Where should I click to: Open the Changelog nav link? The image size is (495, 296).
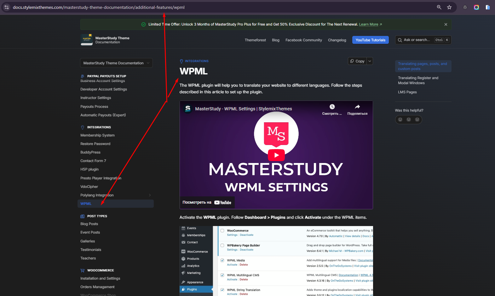click(x=337, y=40)
